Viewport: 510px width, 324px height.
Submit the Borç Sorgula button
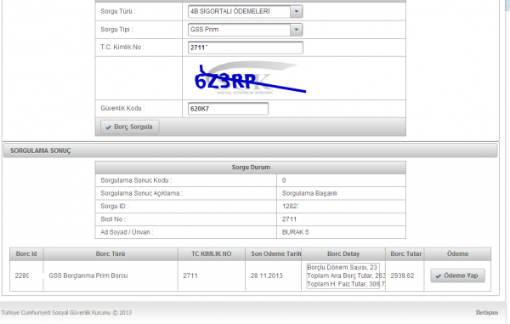coord(130,127)
